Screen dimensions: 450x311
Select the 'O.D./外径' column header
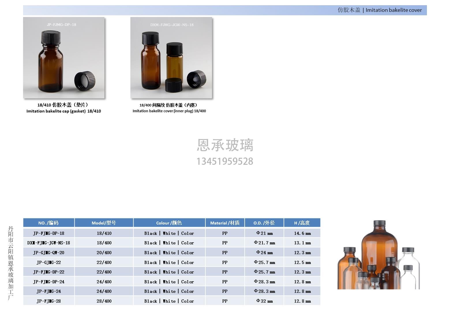pos(264,223)
